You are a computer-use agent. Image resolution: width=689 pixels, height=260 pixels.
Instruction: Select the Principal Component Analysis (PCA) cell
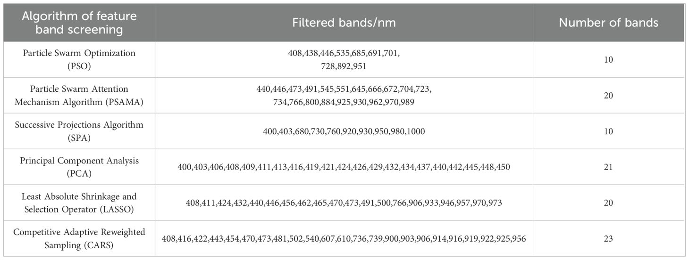pos(79,167)
